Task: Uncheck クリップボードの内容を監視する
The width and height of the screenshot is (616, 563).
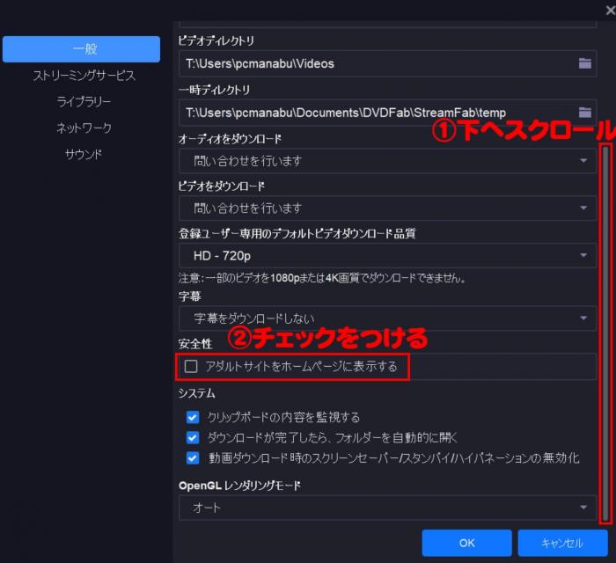Action: coord(193,417)
